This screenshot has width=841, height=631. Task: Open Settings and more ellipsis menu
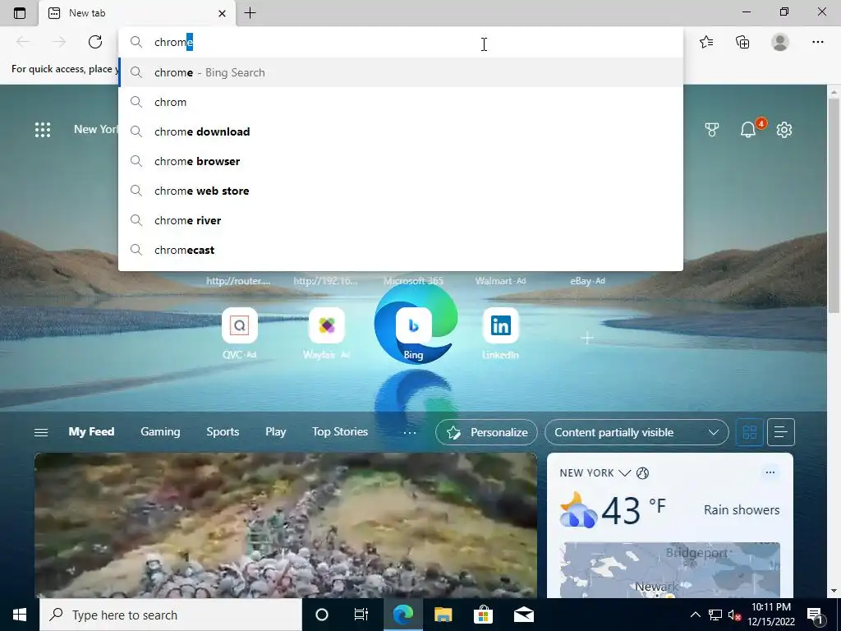coord(817,42)
